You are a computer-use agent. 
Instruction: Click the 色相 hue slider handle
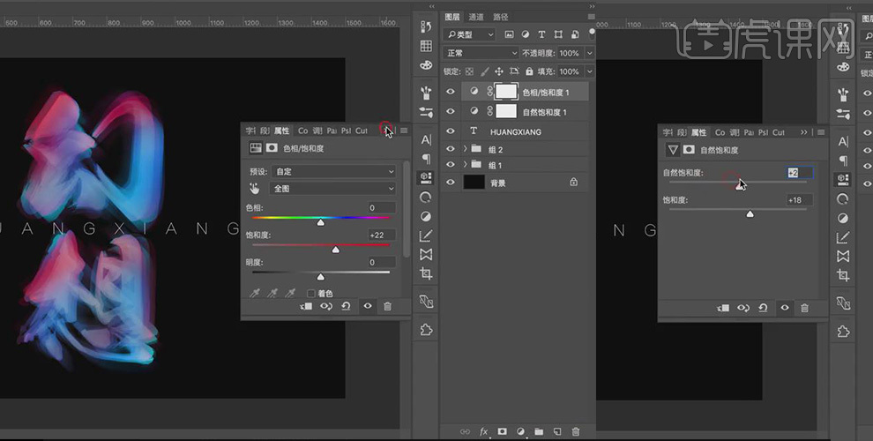coord(321,223)
